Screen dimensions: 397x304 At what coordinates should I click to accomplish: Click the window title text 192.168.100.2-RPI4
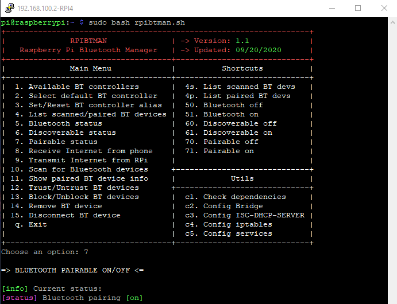click(45, 9)
